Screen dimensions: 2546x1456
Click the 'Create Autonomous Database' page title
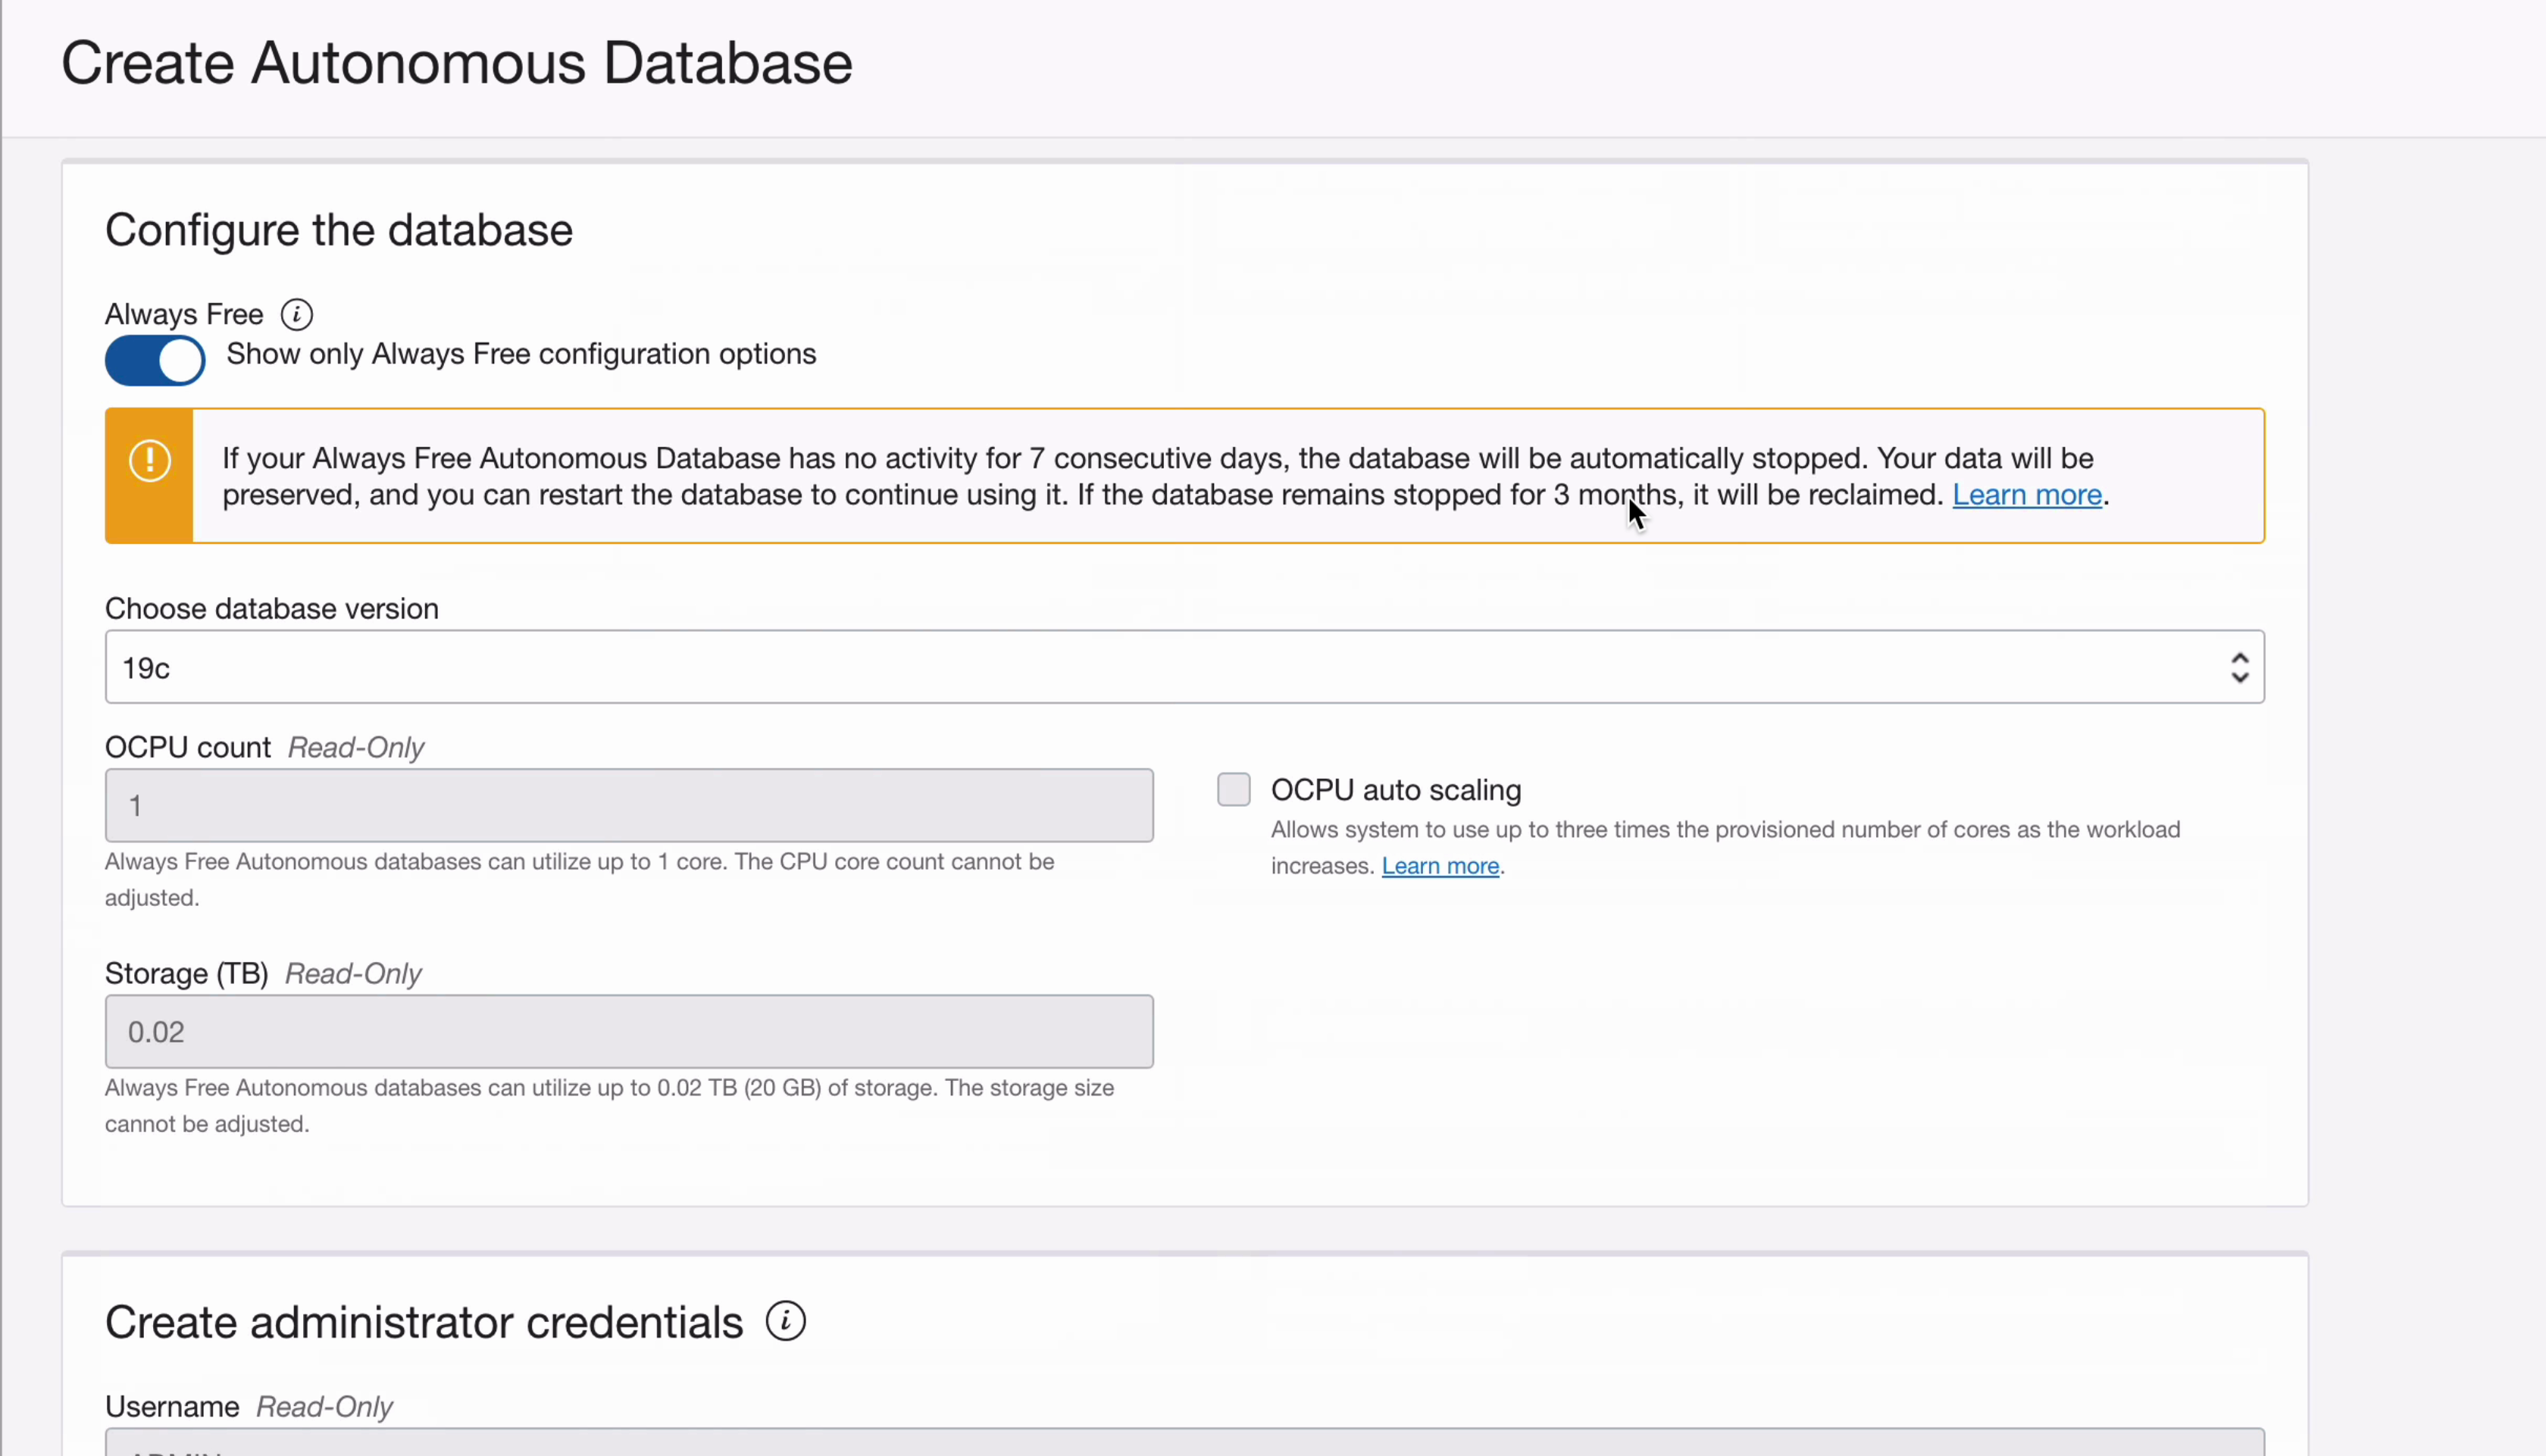pyautogui.click(x=456, y=63)
